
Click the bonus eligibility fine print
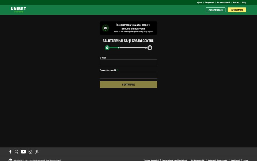[133, 32]
